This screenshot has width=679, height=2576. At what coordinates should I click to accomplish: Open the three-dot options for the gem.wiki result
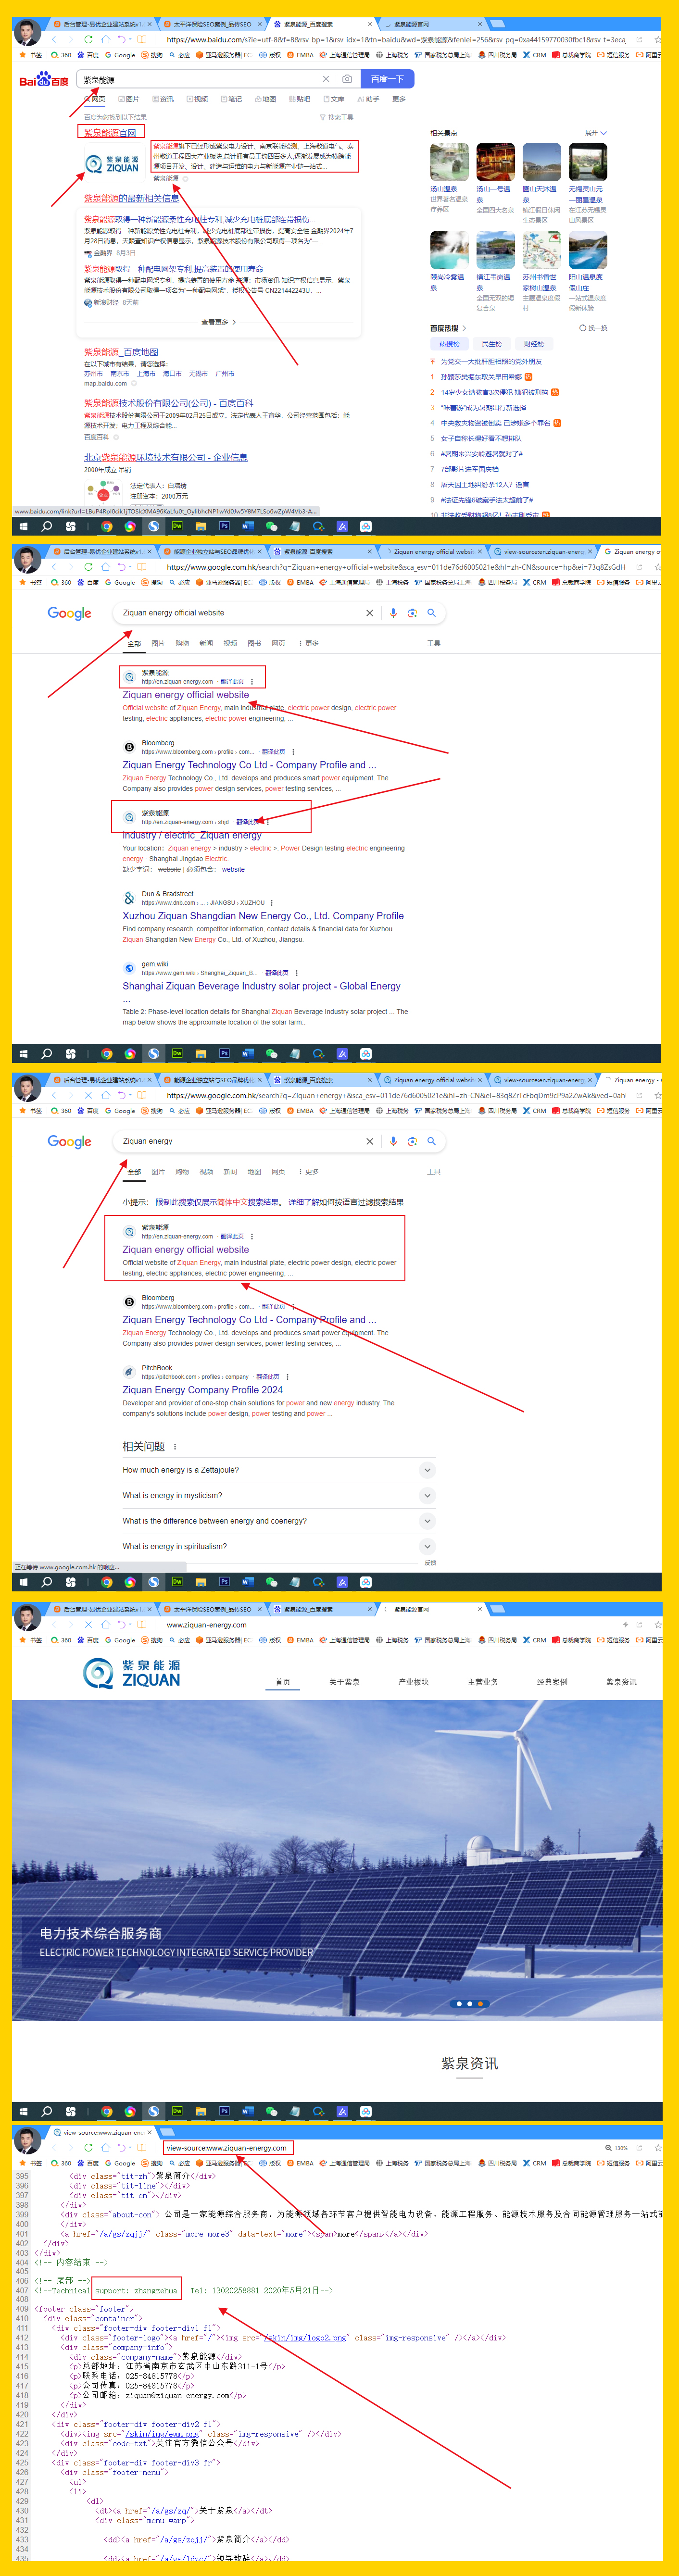click(x=297, y=972)
